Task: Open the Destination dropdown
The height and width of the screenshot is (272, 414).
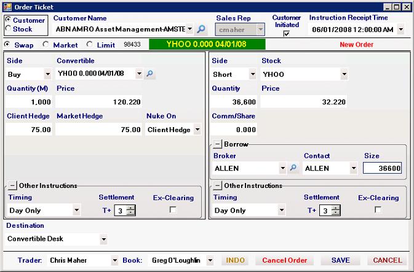Action: [104, 239]
